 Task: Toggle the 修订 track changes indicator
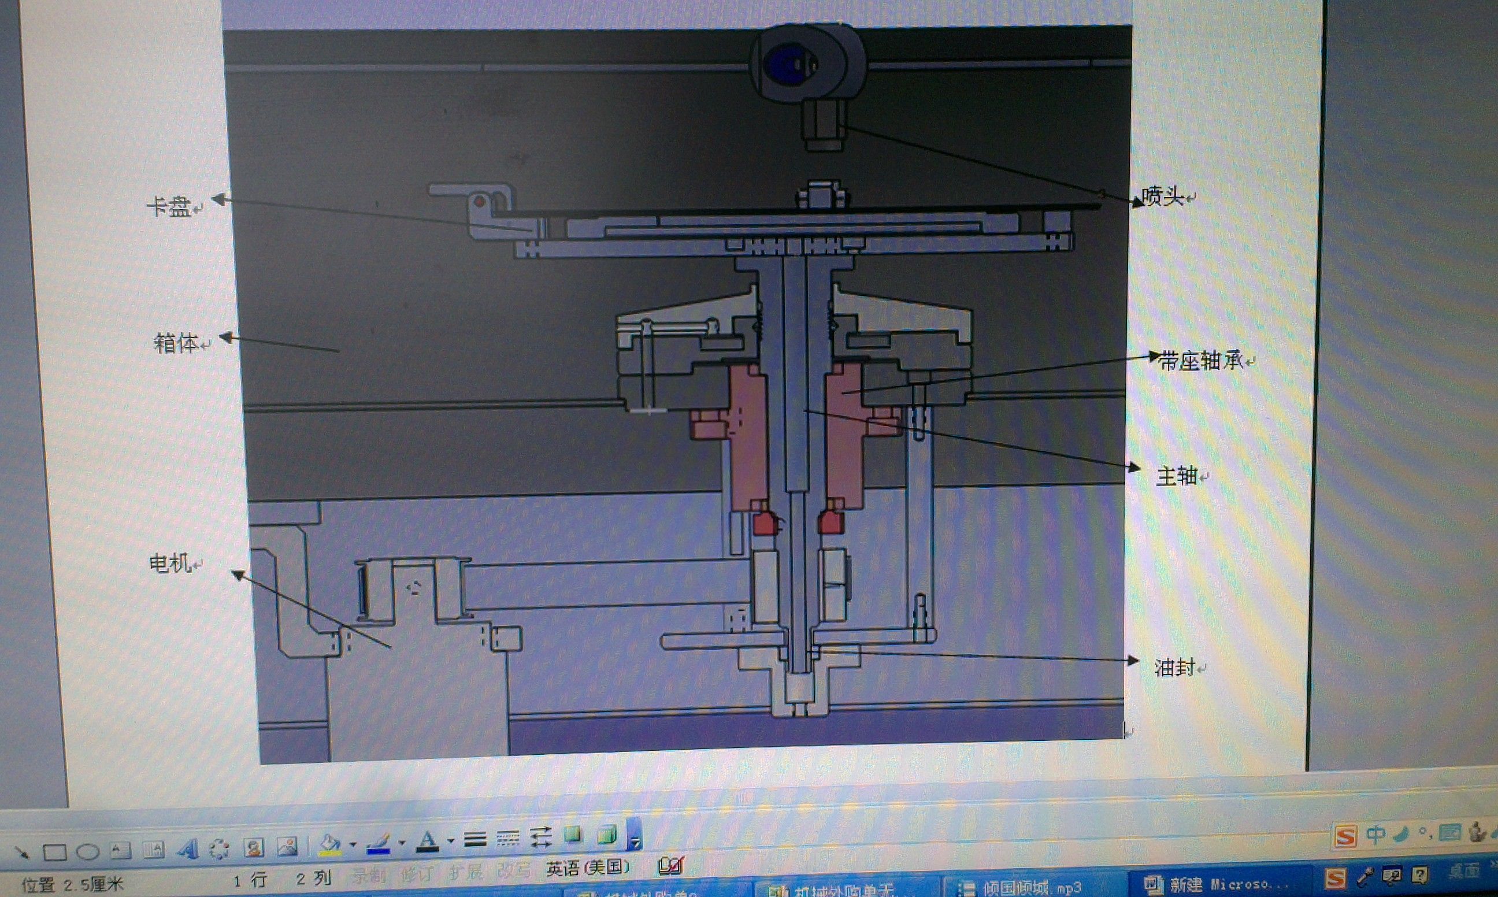click(x=416, y=874)
